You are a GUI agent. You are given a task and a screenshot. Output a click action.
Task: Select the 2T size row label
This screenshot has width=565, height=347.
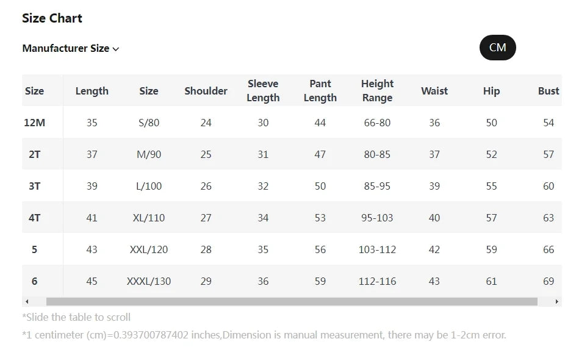35,154
